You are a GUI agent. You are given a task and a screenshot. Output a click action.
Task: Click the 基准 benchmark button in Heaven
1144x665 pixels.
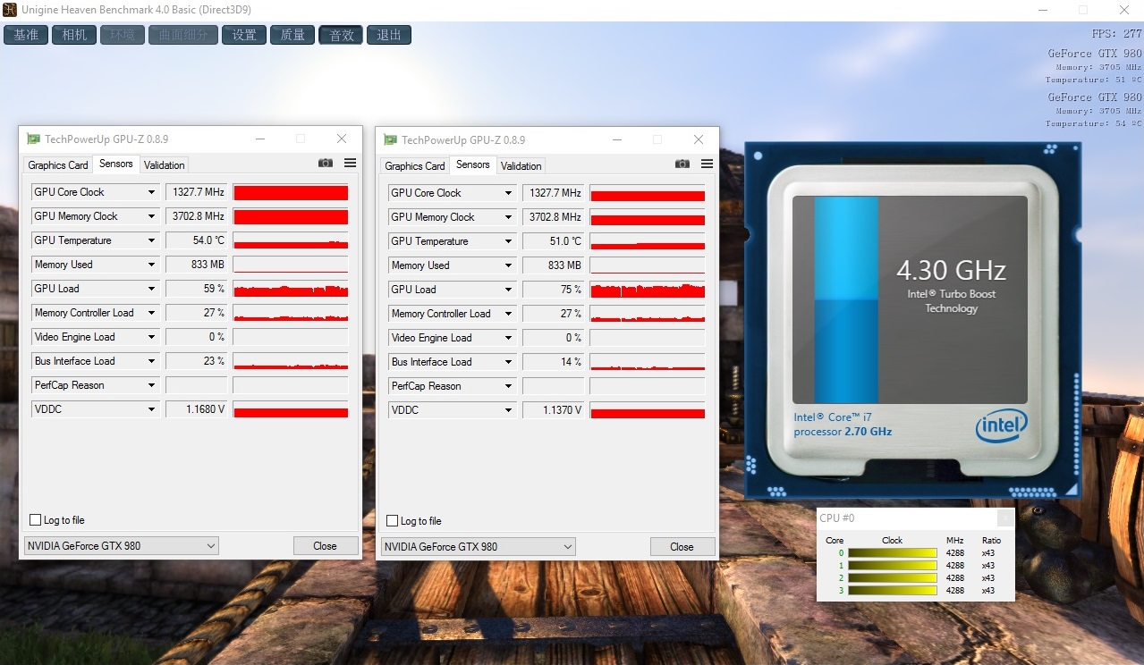tap(26, 35)
